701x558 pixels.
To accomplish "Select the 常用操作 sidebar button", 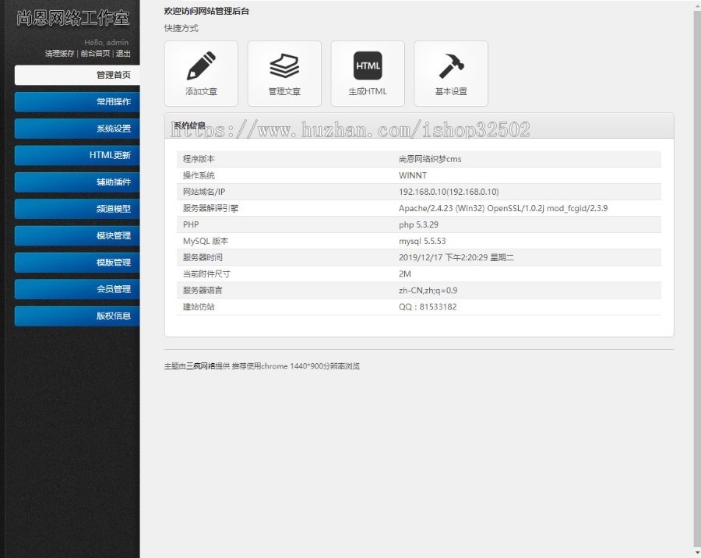I will click(76, 102).
